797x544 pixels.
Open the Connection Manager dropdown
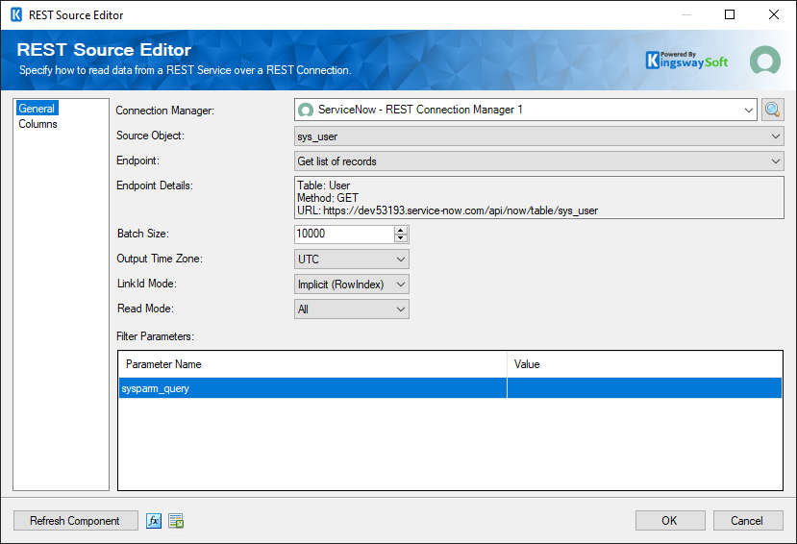[526, 110]
